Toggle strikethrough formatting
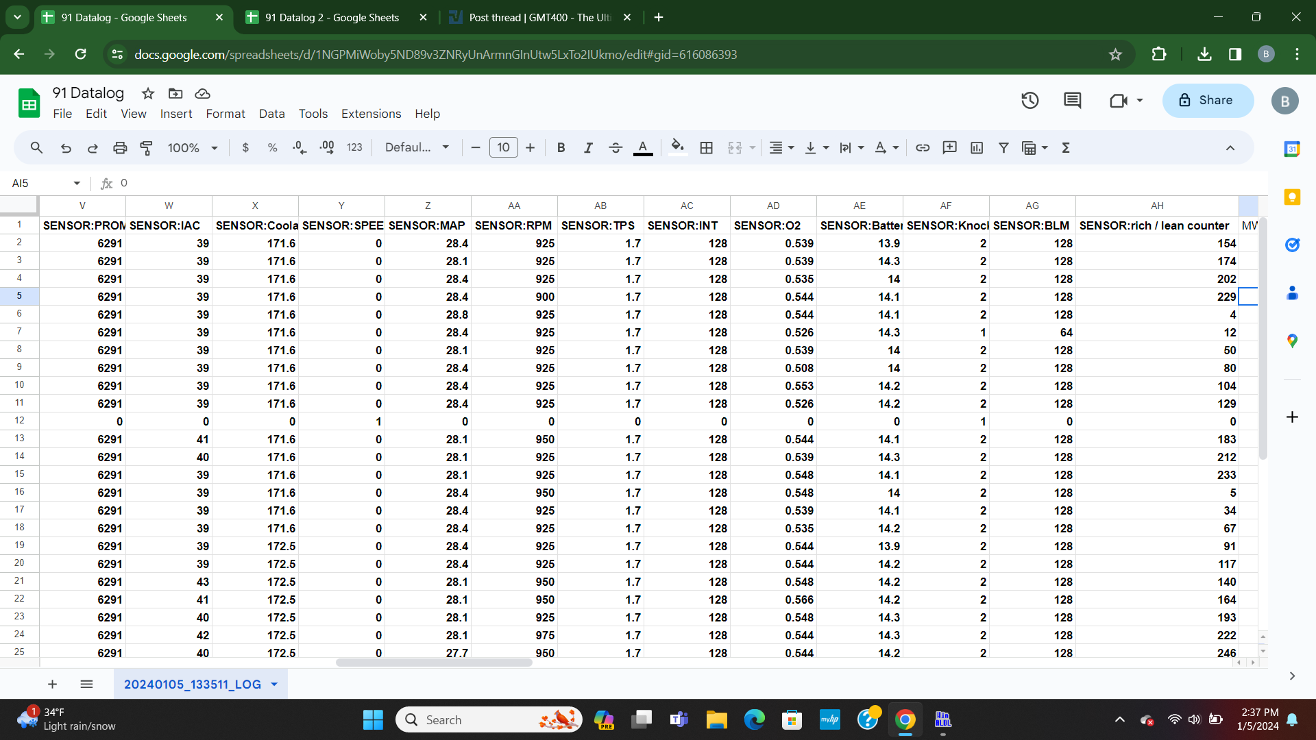 [x=615, y=148]
